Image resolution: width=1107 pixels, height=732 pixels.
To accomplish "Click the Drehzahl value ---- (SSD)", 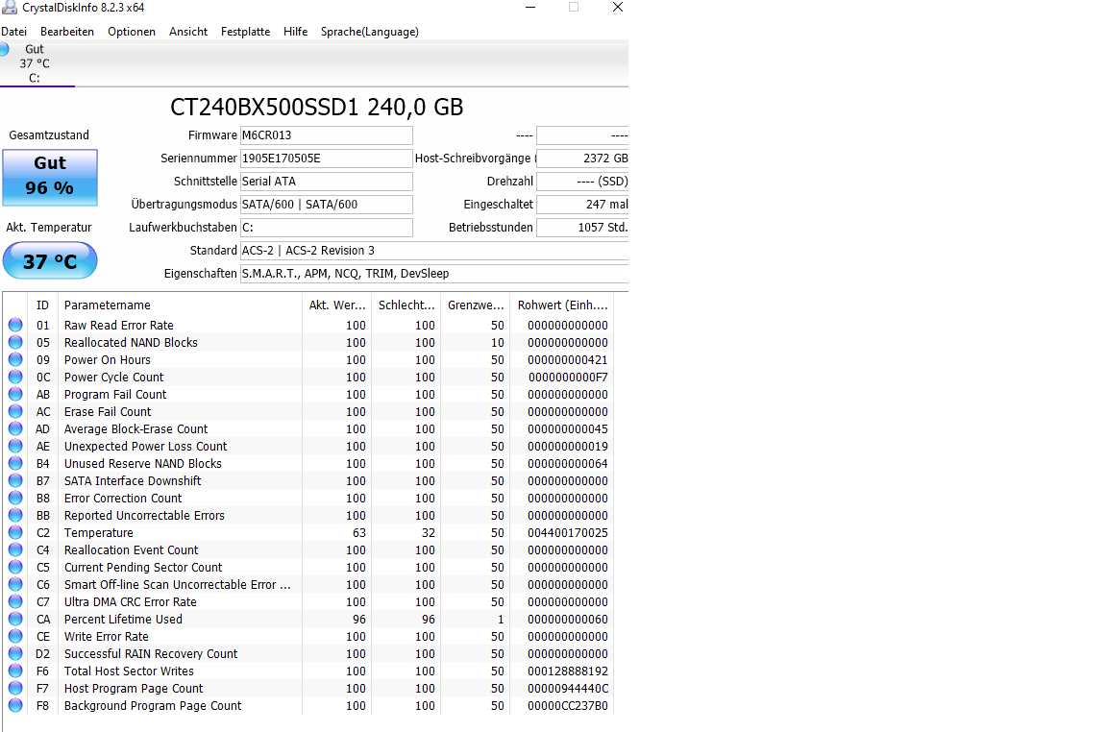I will [582, 182].
